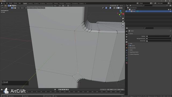Open the Physics properties tab
172x97 pixels.
127,55
